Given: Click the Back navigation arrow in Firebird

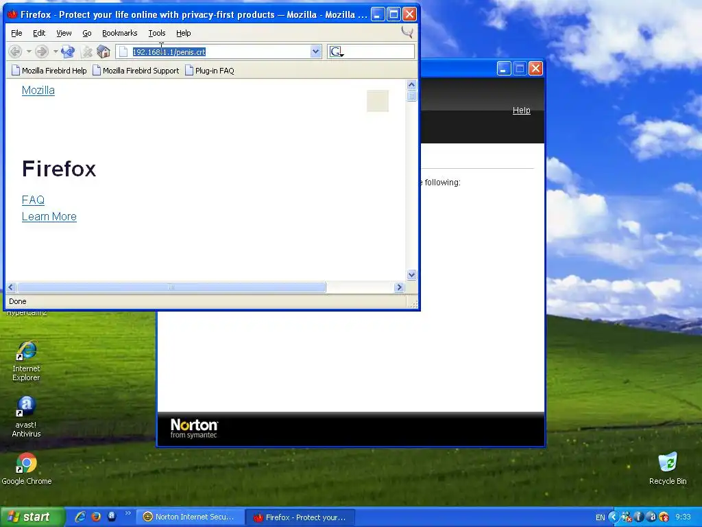Looking at the screenshot, I should 15,51.
